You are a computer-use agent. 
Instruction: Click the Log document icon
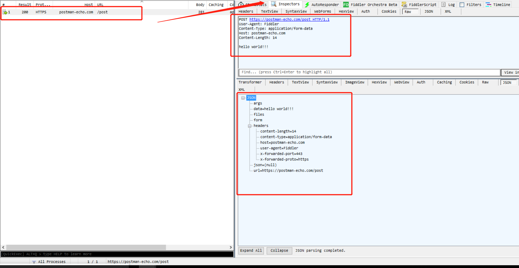click(x=443, y=5)
